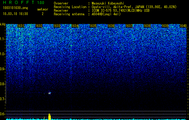Click the colorful meteor echo spot
This screenshot has height=120, width=189.
pyautogui.click(x=50, y=93)
